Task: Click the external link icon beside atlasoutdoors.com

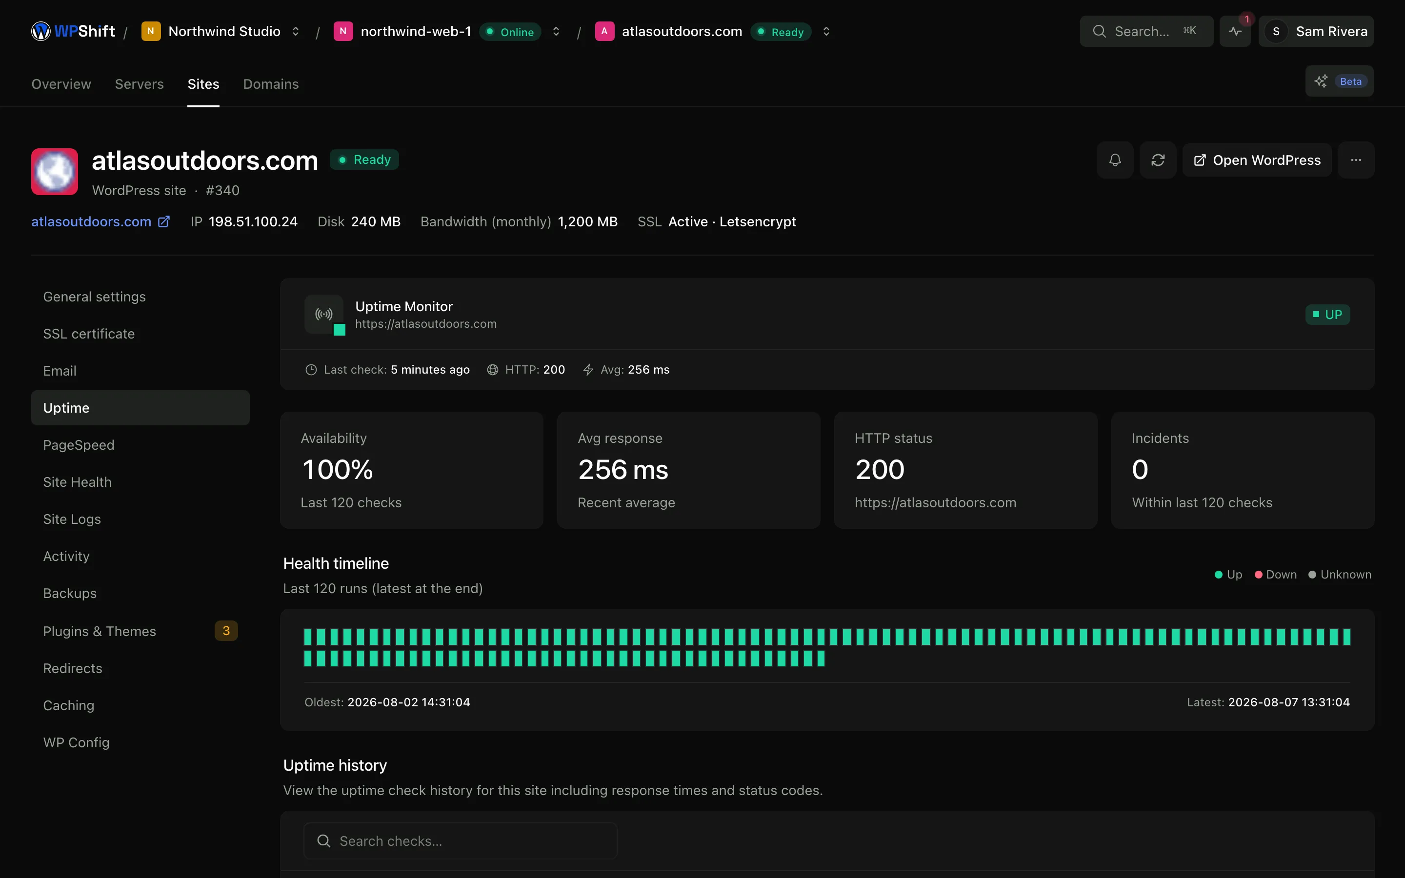Action: (164, 222)
